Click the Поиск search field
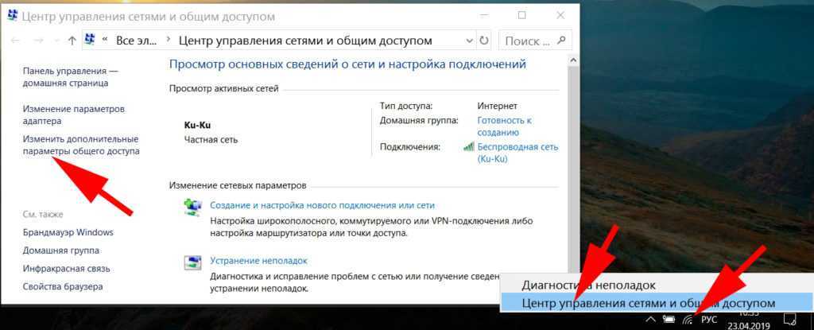The width and height of the screenshot is (814, 330). coord(528,41)
